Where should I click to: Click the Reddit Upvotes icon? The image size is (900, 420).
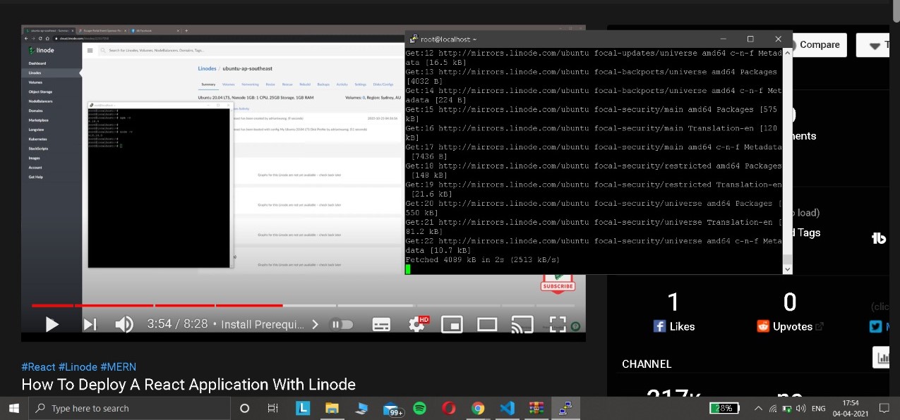[763, 326]
